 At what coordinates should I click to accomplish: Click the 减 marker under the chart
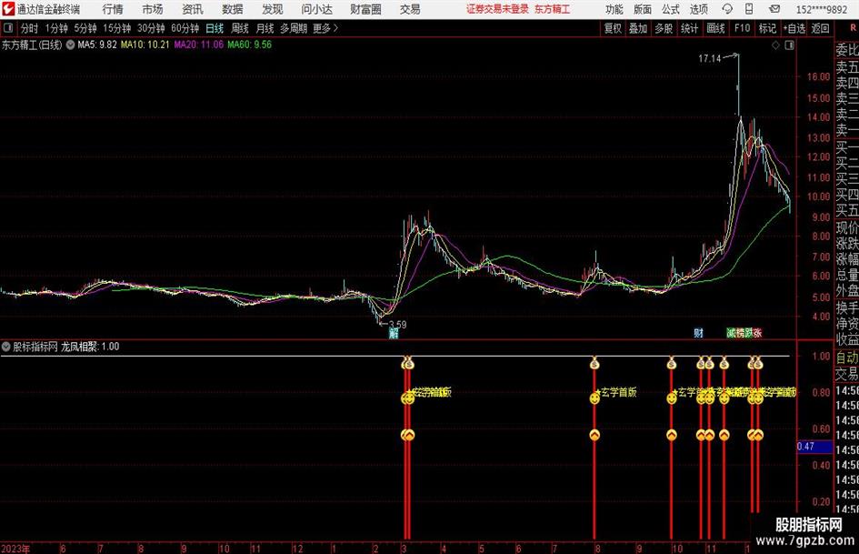pyautogui.click(x=731, y=333)
